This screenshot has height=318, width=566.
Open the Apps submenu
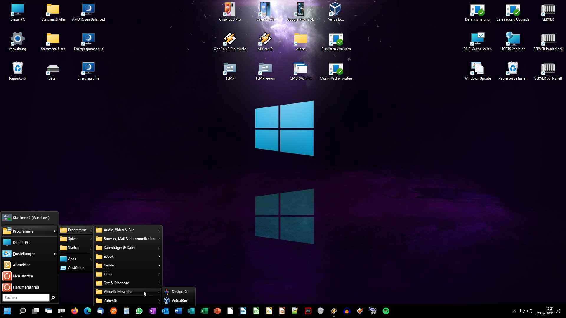point(76,259)
